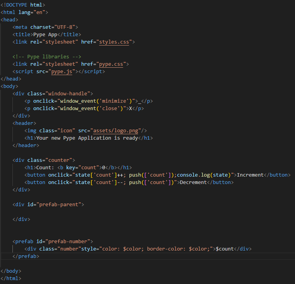295x284 pixels.
Task: Click the closing </html> tag
Action: pyautogui.click(x=11, y=278)
